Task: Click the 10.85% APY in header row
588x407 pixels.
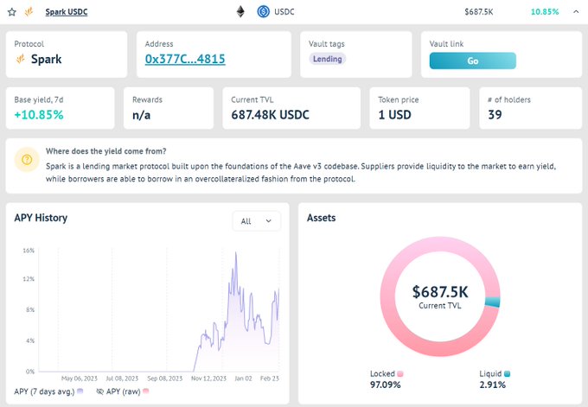Action: tap(545, 12)
